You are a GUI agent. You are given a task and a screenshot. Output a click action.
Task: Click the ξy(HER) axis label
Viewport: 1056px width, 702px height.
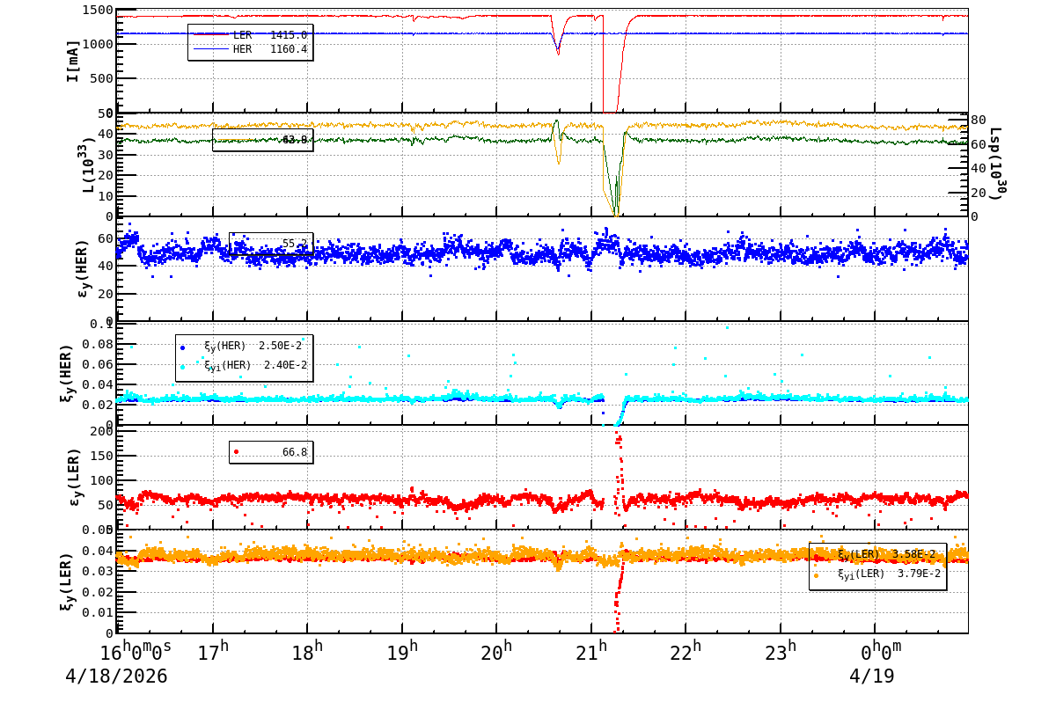66,373
